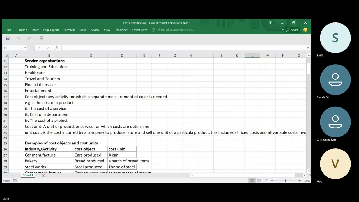This screenshot has height=202, width=359.
Task: Open the View ribbon tab
Action: tap(107, 30)
